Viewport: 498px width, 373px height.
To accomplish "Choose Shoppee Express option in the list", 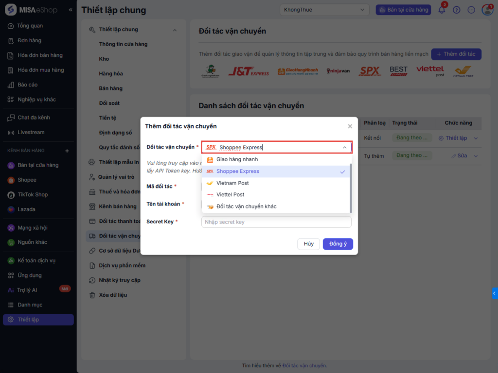I will [276, 171].
